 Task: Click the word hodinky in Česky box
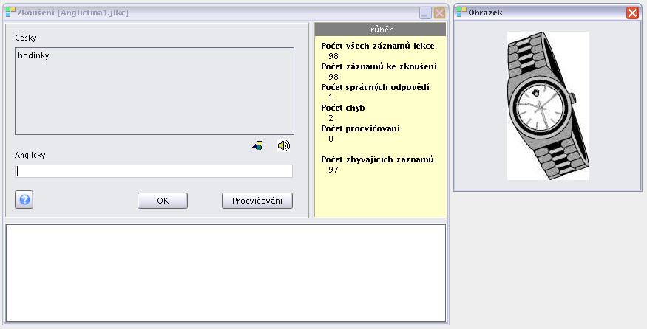[33, 55]
